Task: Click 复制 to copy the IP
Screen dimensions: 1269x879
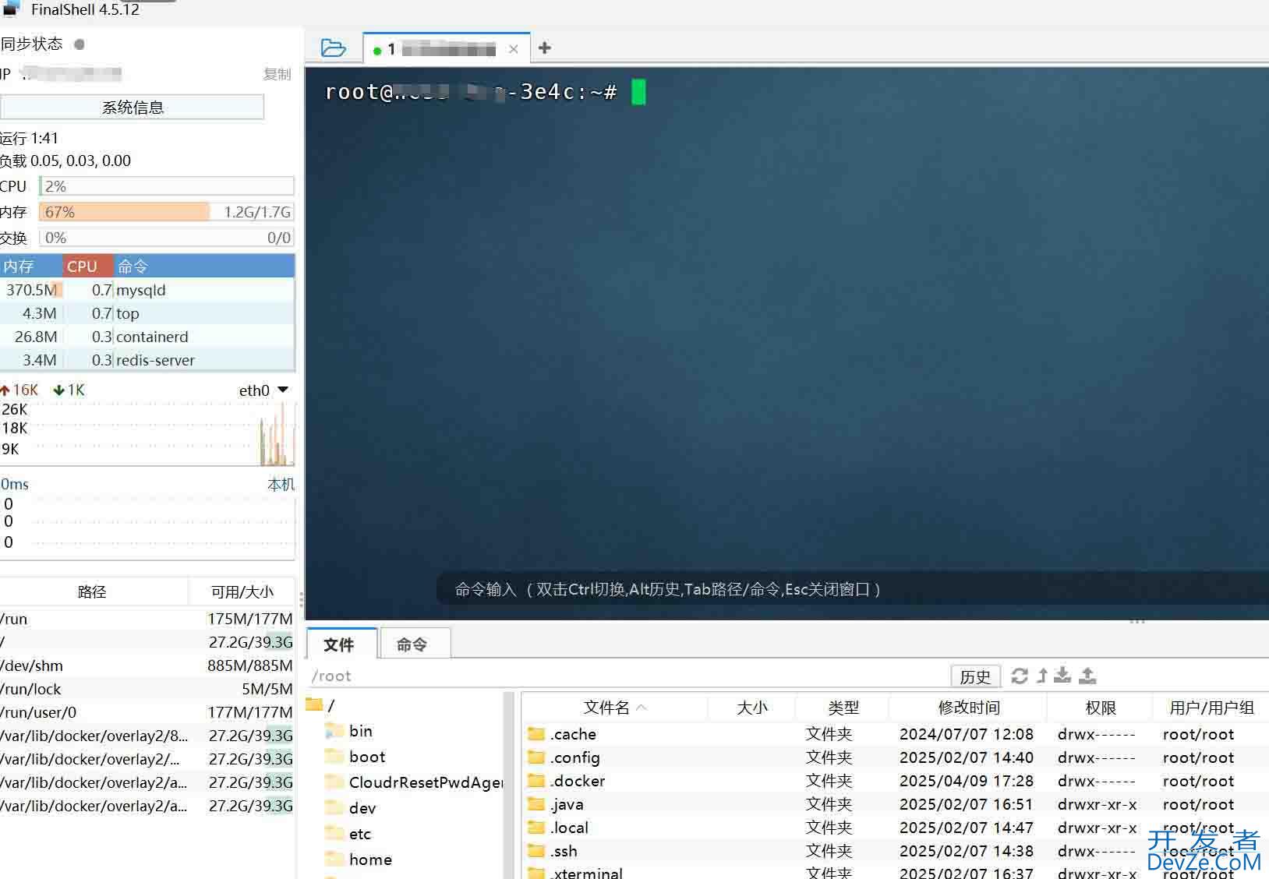Action: (x=277, y=74)
